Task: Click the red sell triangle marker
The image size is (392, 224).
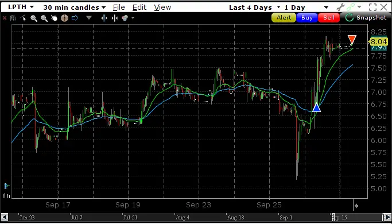Action: click(352, 40)
